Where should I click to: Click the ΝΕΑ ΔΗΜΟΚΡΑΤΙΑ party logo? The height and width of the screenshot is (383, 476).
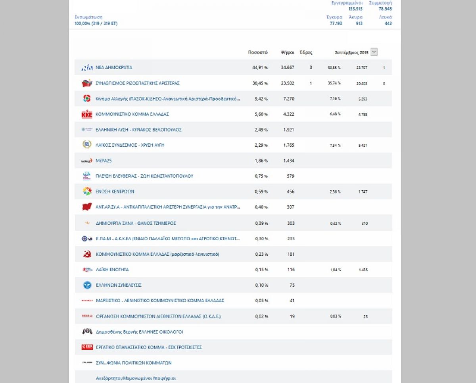click(87, 68)
